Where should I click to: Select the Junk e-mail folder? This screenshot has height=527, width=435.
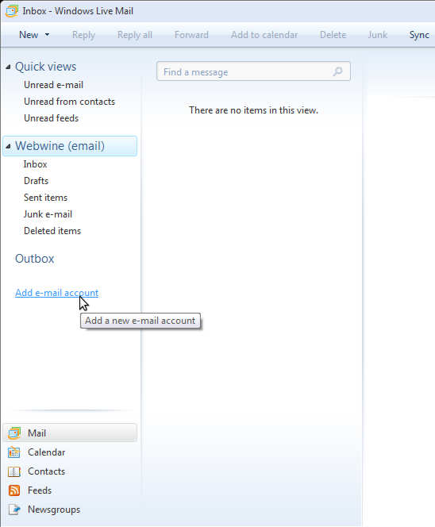pyautogui.click(x=48, y=214)
